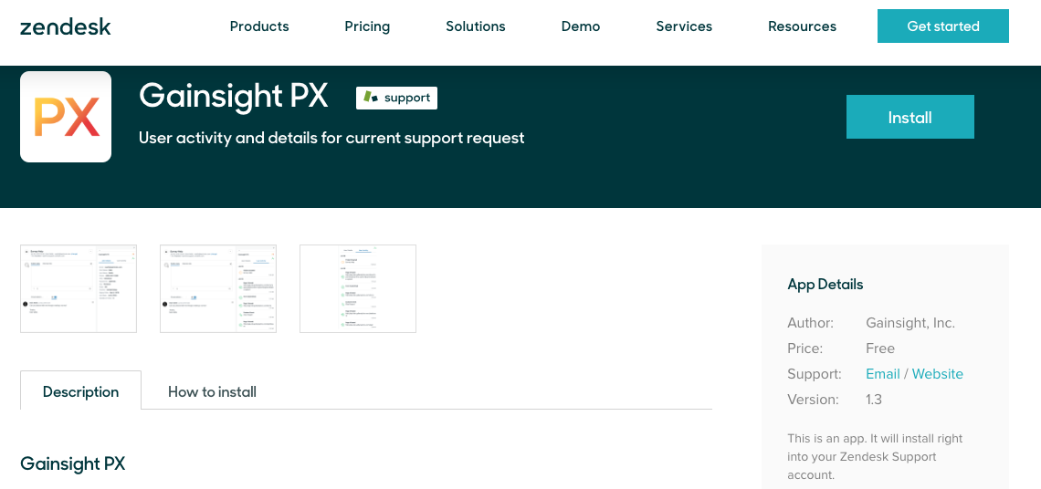Screen dimensions: 1041x489
Task: Switch to the How to install tab
Action: tap(212, 391)
